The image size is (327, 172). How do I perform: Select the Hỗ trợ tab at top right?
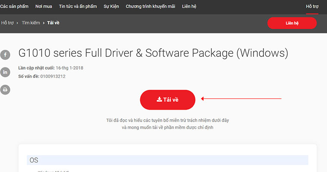click(312, 6)
